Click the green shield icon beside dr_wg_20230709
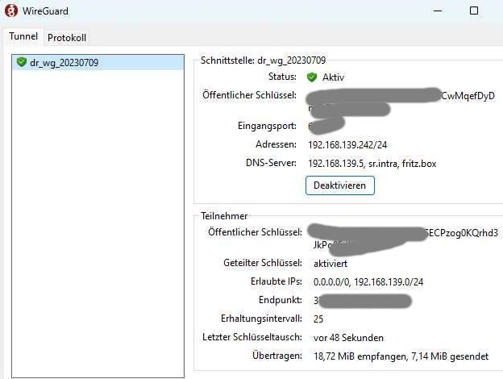The width and height of the screenshot is (503, 379). [22, 62]
